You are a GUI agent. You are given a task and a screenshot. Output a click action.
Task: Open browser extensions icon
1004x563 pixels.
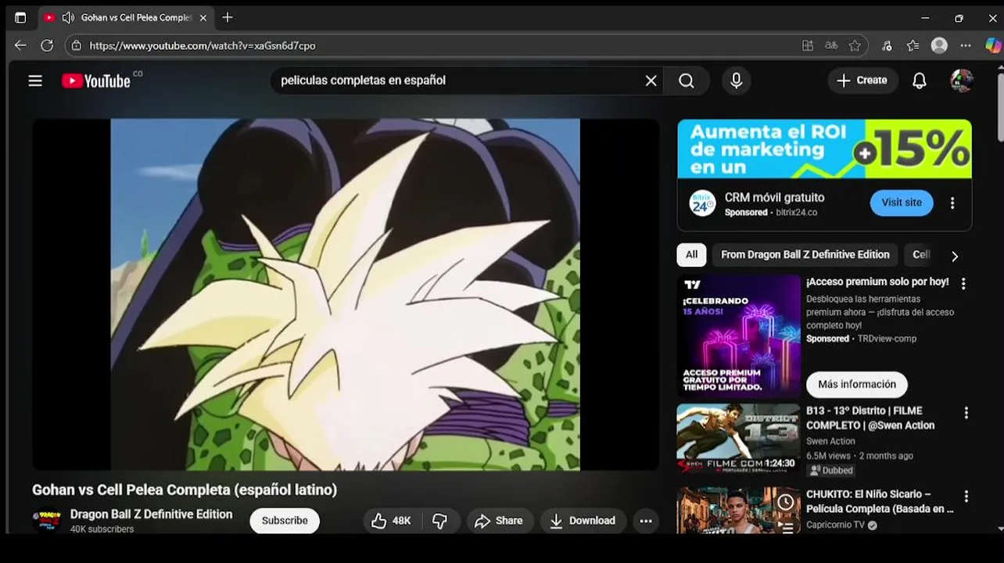[x=886, y=45]
